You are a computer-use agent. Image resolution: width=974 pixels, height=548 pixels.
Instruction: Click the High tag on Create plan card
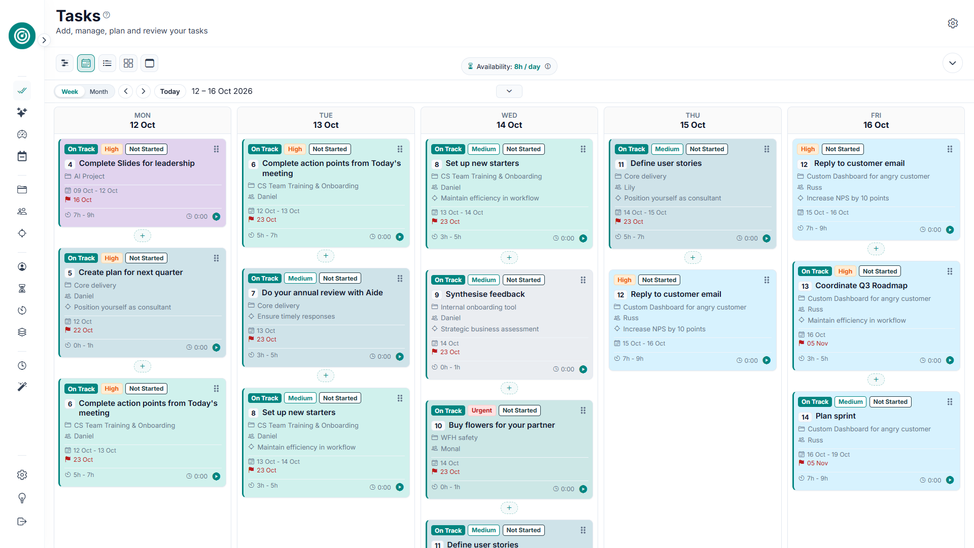[112, 258]
